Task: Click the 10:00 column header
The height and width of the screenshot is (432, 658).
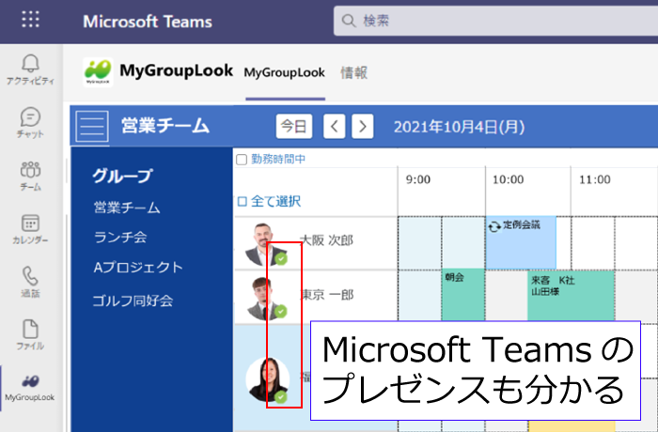Action: pyautogui.click(x=508, y=179)
